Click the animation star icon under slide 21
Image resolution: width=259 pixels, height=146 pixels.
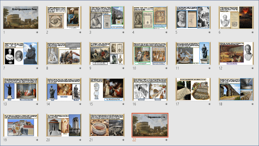click(123, 140)
